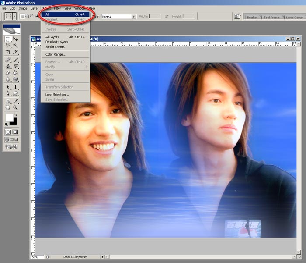Click the 50% zoom field in status bar
This screenshot has height=263, width=306.
pyautogui.click(x=38, y=257)
